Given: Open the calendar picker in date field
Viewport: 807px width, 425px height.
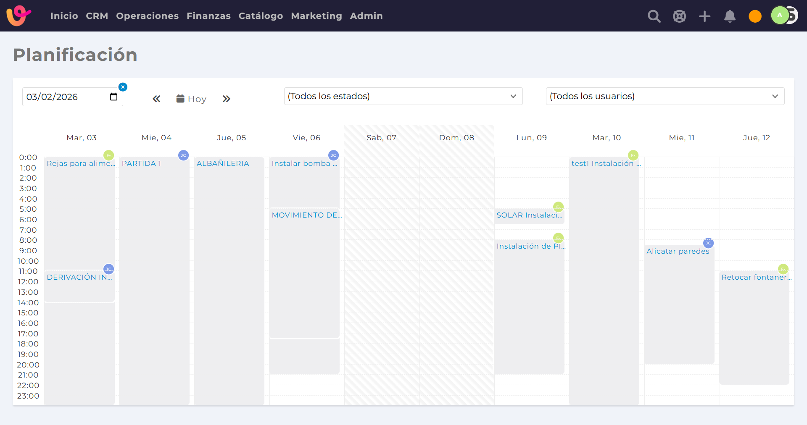Looking at the screenshot, I should [x=113, y=97].
